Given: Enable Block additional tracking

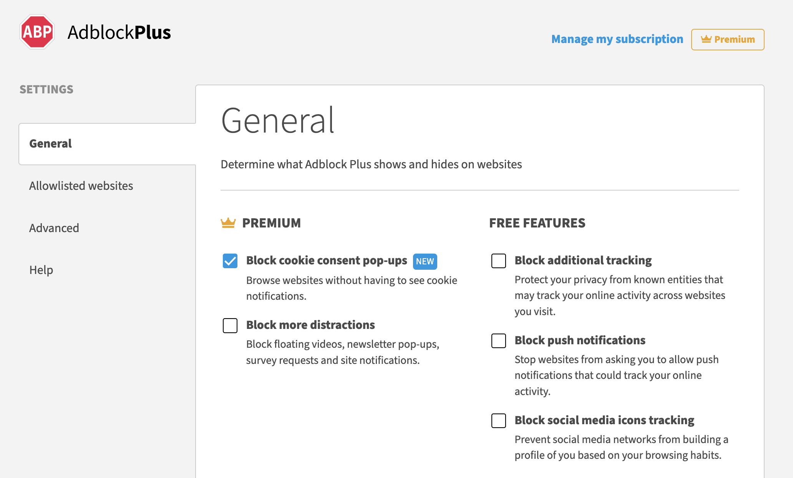Looking at the screenshot, I should [x=498, y=261].
